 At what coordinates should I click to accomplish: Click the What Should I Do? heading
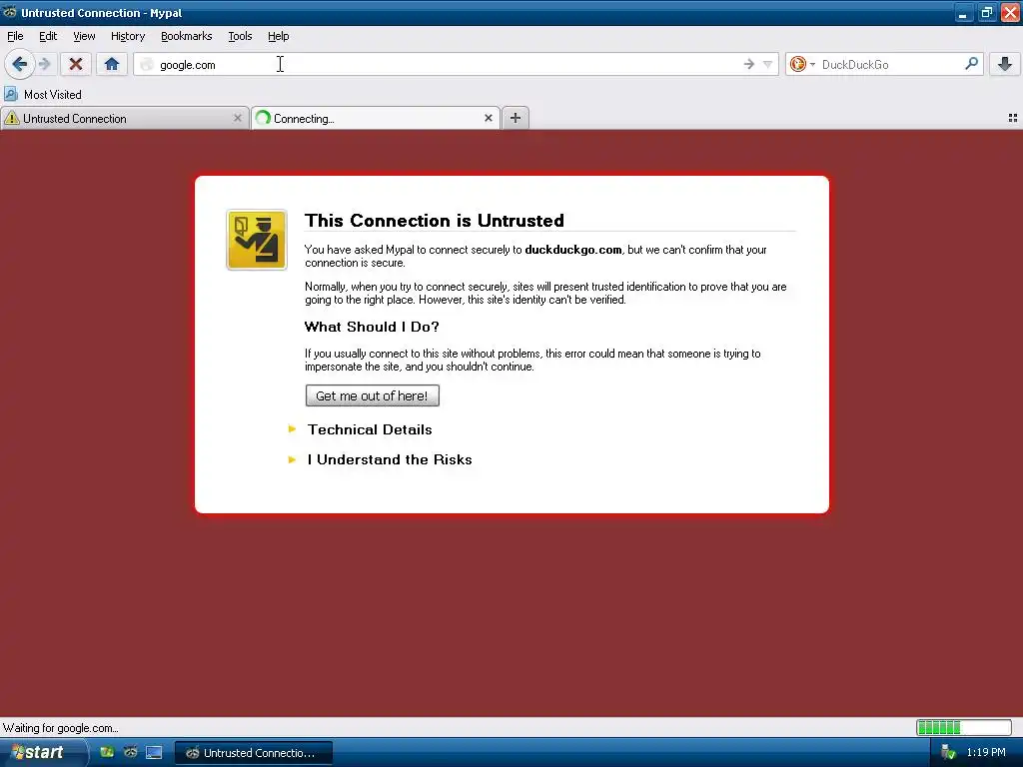(372, 327)
